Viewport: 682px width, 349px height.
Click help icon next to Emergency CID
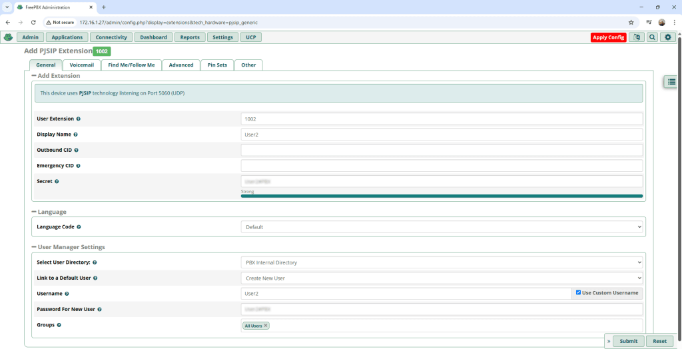pos(78,166)
